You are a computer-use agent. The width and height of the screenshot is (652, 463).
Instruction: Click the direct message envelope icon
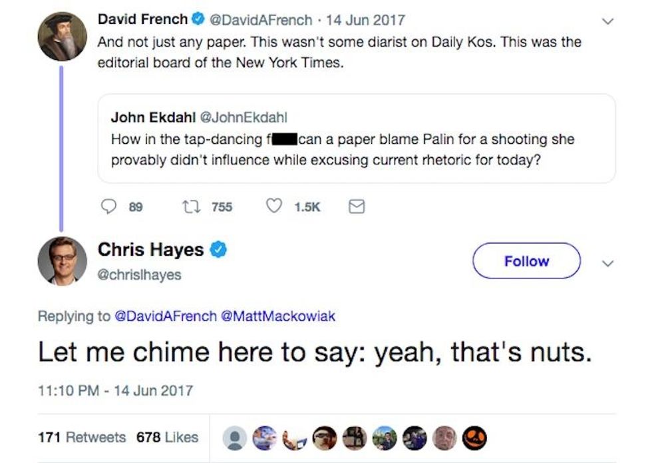click(x=357, y=207)
